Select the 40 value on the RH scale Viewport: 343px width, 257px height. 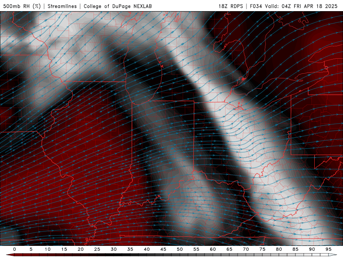[147, 249]
